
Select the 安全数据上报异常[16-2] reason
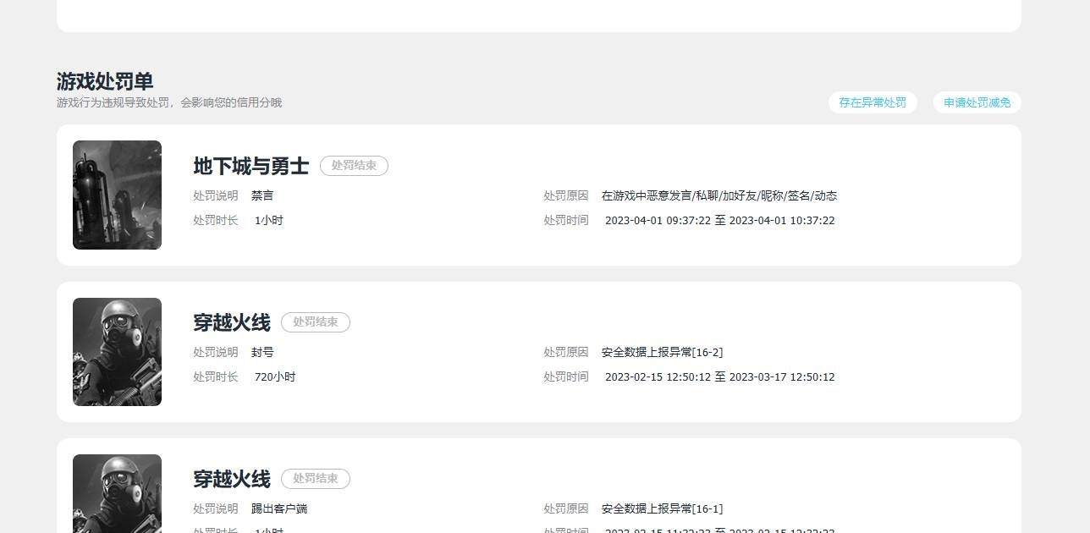tap(663, 352)
